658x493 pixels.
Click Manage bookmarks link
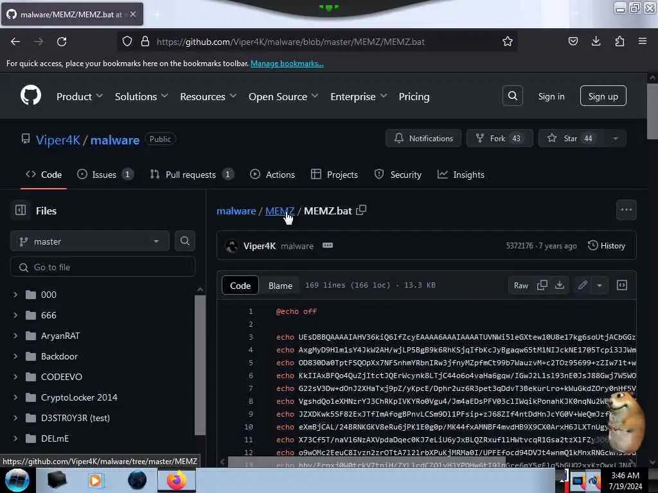click(287, 64)
